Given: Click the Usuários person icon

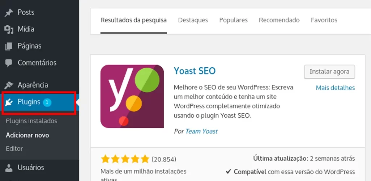Looking at the screenshot, I should click(x=9, y=168).
